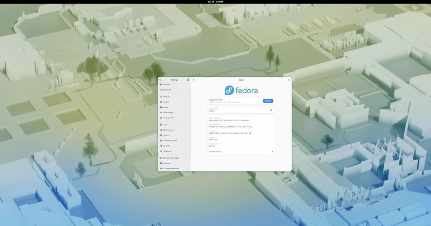Click the pencil icon to edit device name
The width and height of the screenshot is (431, 226).
point(271,110)
